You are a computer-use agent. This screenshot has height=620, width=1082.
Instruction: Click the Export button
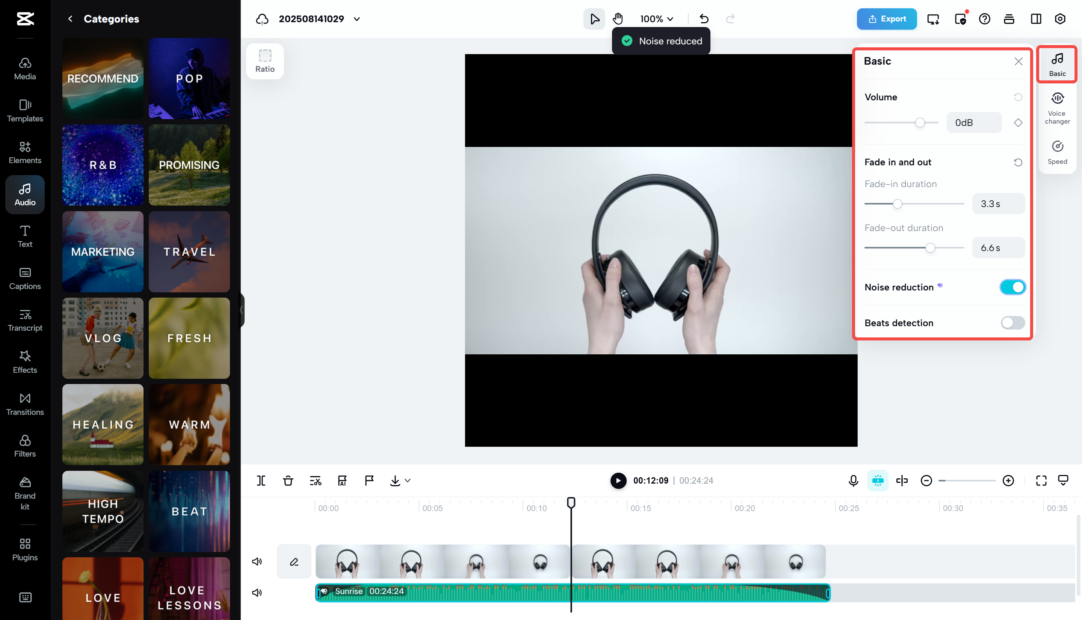coord(886,19)
